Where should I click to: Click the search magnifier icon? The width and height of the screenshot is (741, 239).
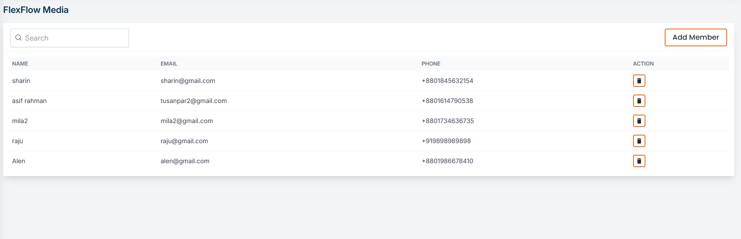(18, 38)
